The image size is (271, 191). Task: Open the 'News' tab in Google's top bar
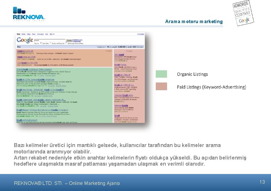(34, 34)
